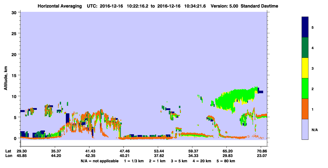The height and width of the screenshot is (168, 328).
Task: Click the '3 = 5 km' legend entry
Action: (x=179, y=161)
